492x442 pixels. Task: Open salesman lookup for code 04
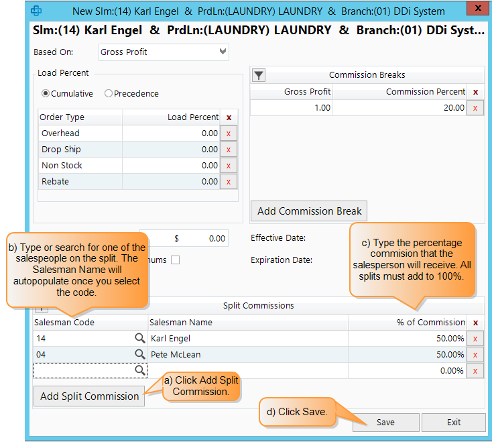(140, 355)
